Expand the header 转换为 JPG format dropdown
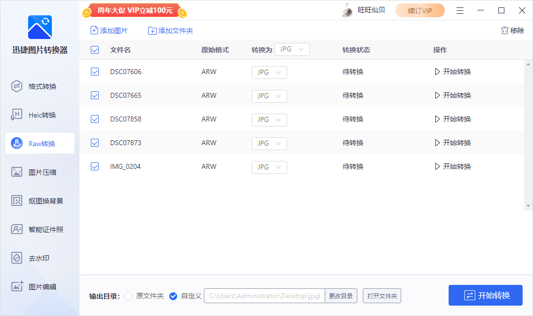Viewport: 533px width, 316px height. tap(292, 49)
